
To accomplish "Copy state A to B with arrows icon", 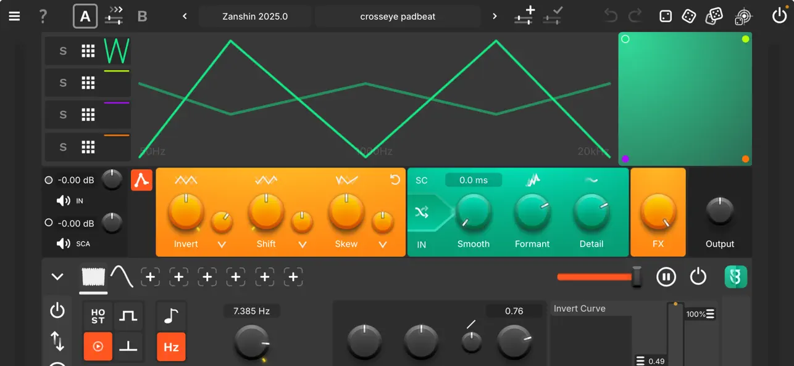I will click(x=114, y=16).
